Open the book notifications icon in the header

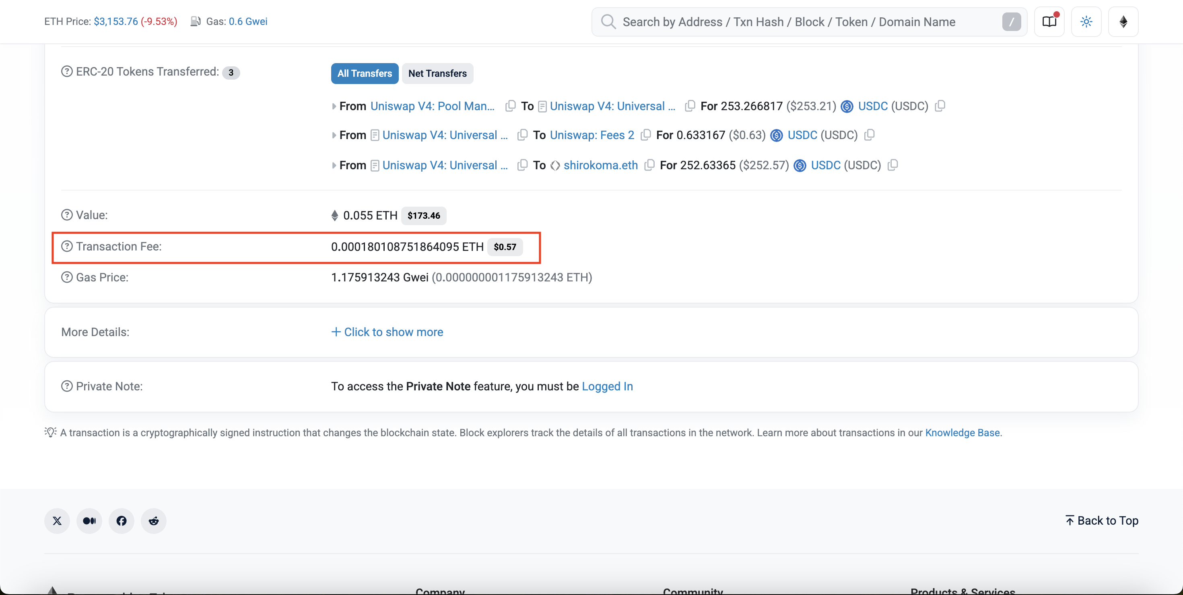[1049, 22]
